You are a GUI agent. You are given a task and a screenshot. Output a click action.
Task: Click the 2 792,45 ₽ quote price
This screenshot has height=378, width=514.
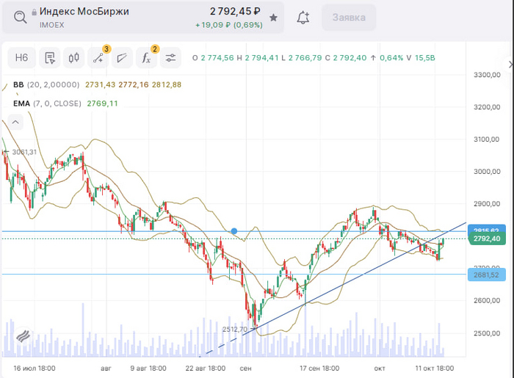click(x=235, y=12)
